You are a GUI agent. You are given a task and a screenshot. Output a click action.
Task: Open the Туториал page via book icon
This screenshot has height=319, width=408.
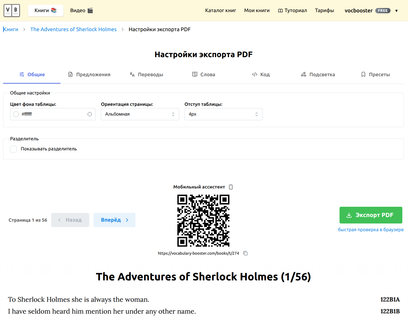pyautogui.click(x=292, y=11)
